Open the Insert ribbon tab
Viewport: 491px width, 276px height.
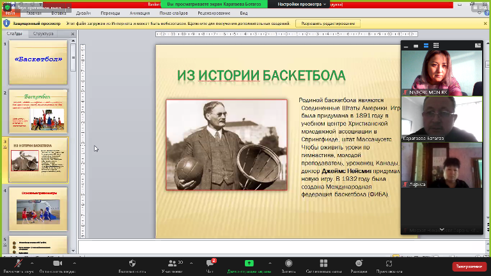[x=59, y=13]
